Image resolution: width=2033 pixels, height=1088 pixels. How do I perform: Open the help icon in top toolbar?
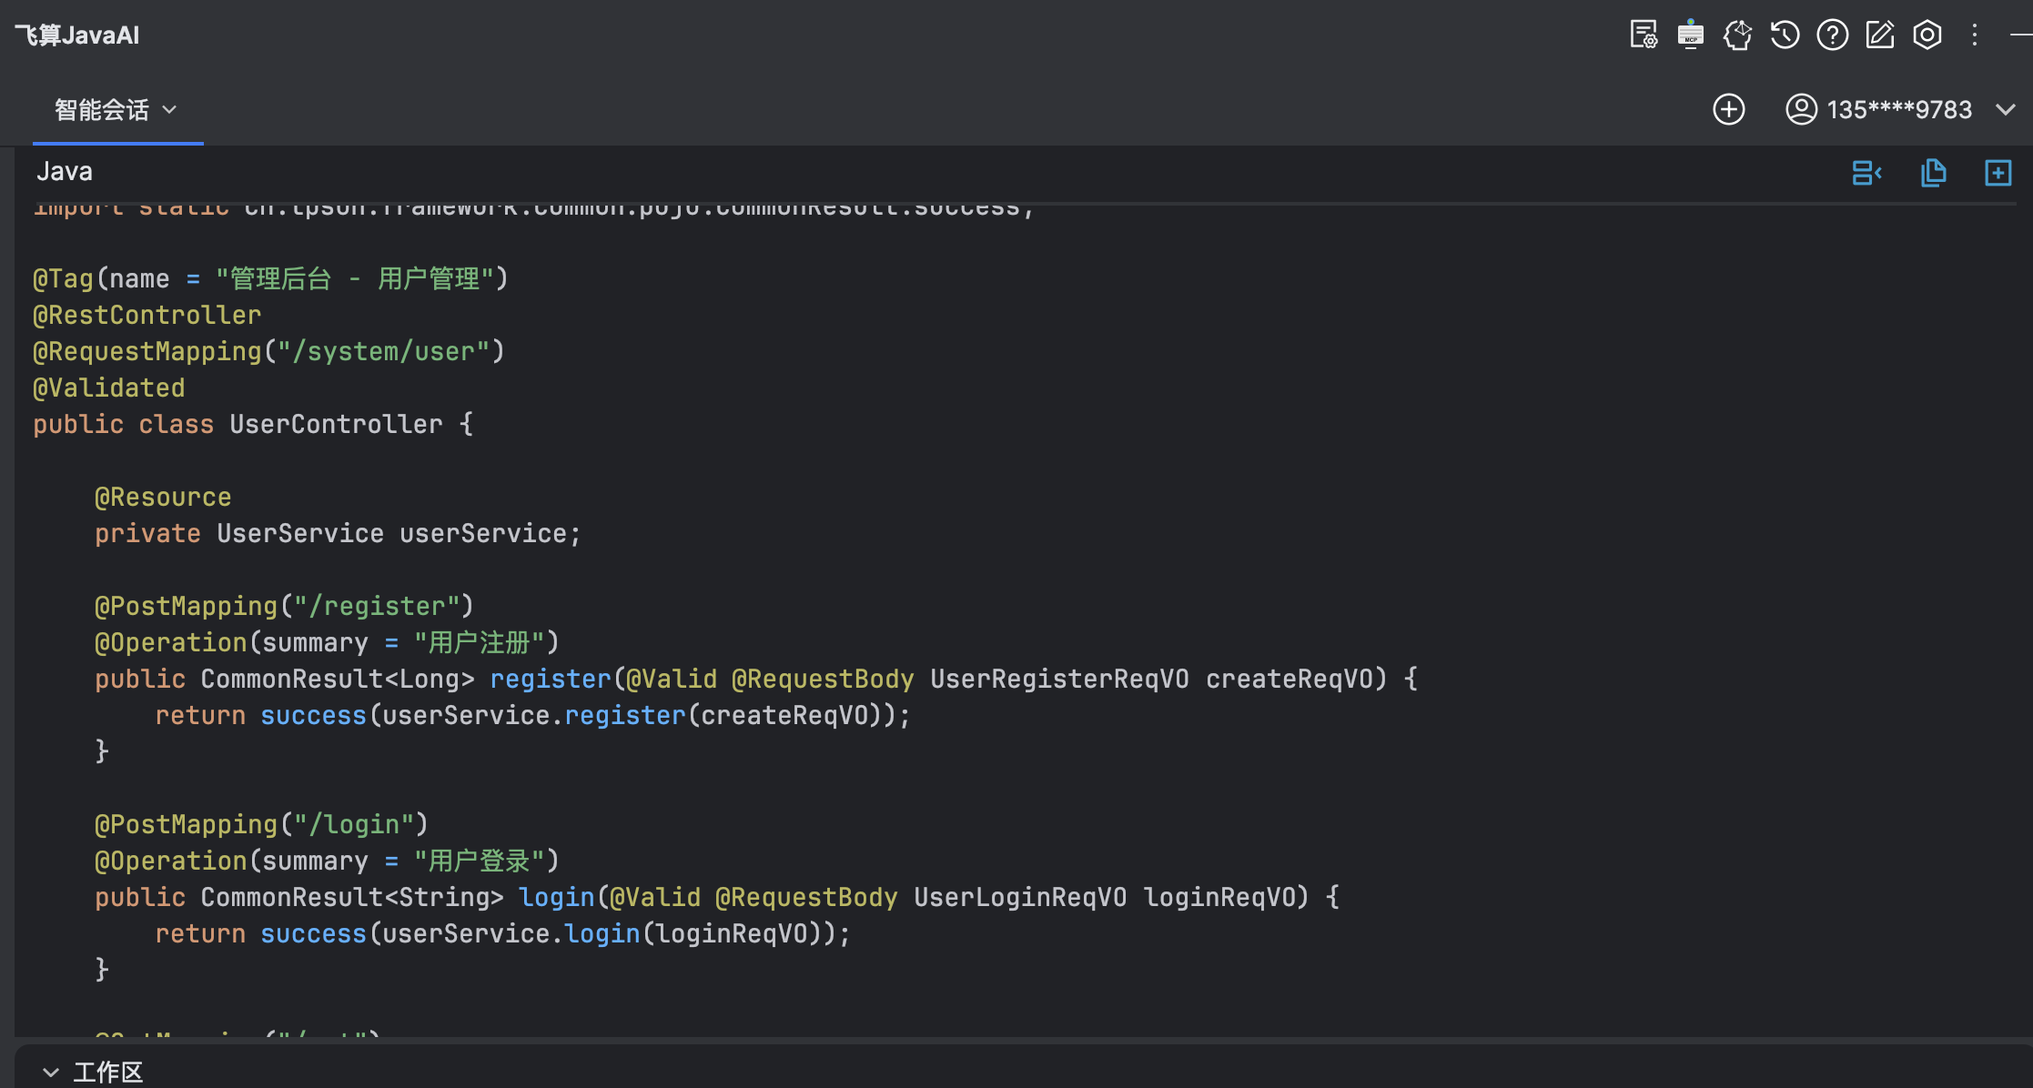click(1832, 35)
